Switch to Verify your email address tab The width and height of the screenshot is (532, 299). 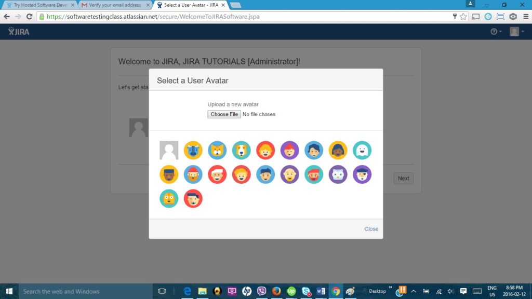(115, 5)
